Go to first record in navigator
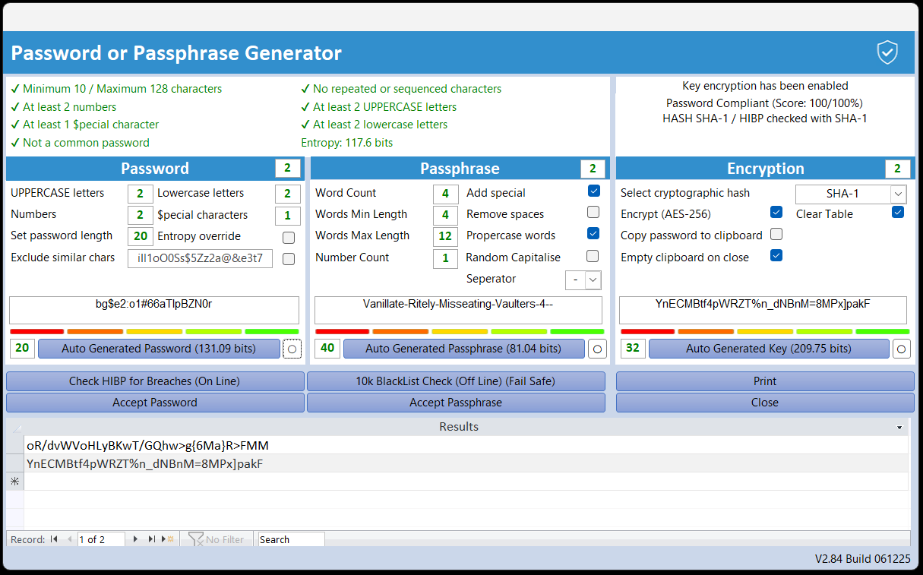923x575 pixels. [54, 539]
